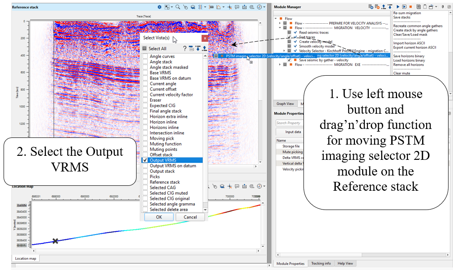The height and width of the screenshot is (270, 453).
Task: Click the help question mark in Select Vista dialog
Action: [184, 48]
